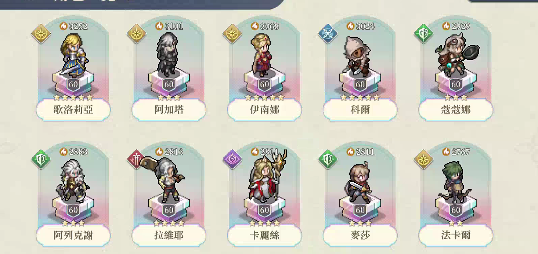Click the blue crossed-blades class icon on 科爾
This screenshot has height=254, width=538.
[x=328, y=34]
